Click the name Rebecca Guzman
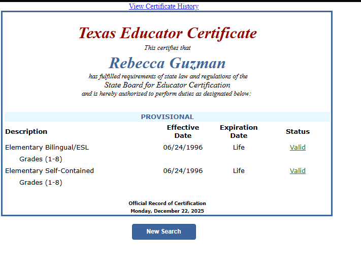Screen dimensions: 361x259 pyautogui.click(x=167, y=63)
